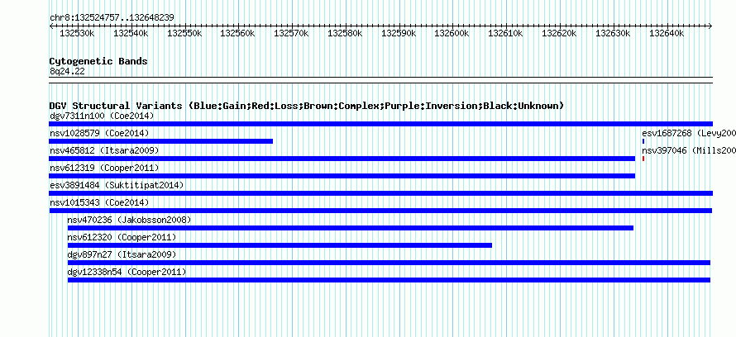
Task: Open nsv612320 (Cooper2011) variant label
Action: tap(122, 237)
